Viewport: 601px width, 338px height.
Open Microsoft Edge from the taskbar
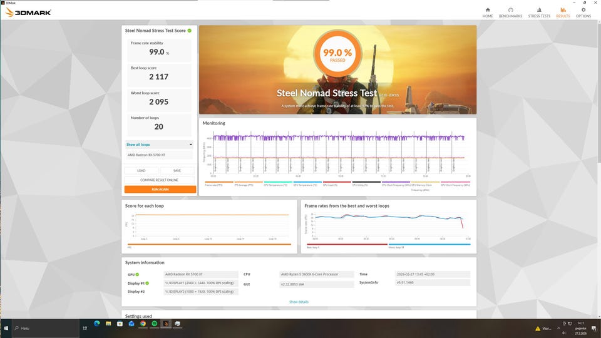click(x=97, y=324)
